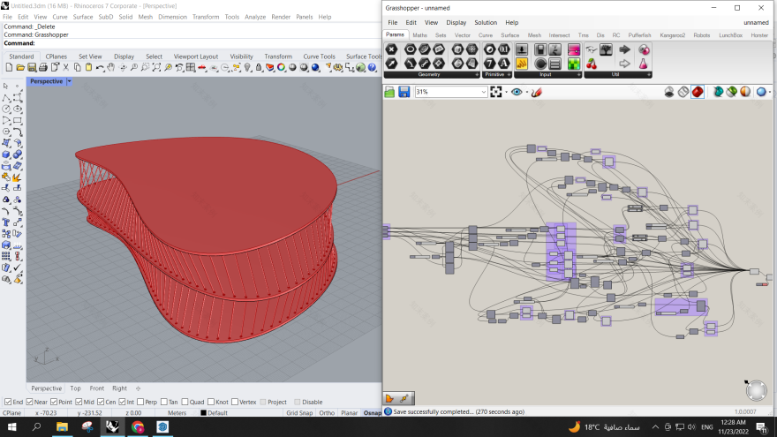Open the canvas zoom percentage dropdown
The height and width of the screenshot is (437, 777).
point(484,92)
